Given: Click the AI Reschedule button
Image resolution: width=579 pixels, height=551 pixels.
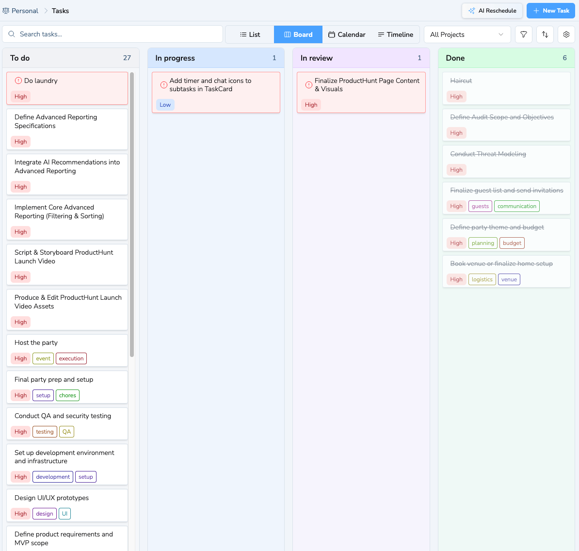Looking at the screenshot, I should (492, 11).
